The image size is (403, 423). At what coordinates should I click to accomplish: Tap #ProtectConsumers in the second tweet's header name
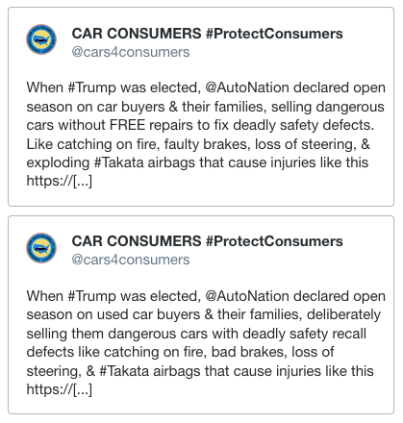tap(274, 241)
